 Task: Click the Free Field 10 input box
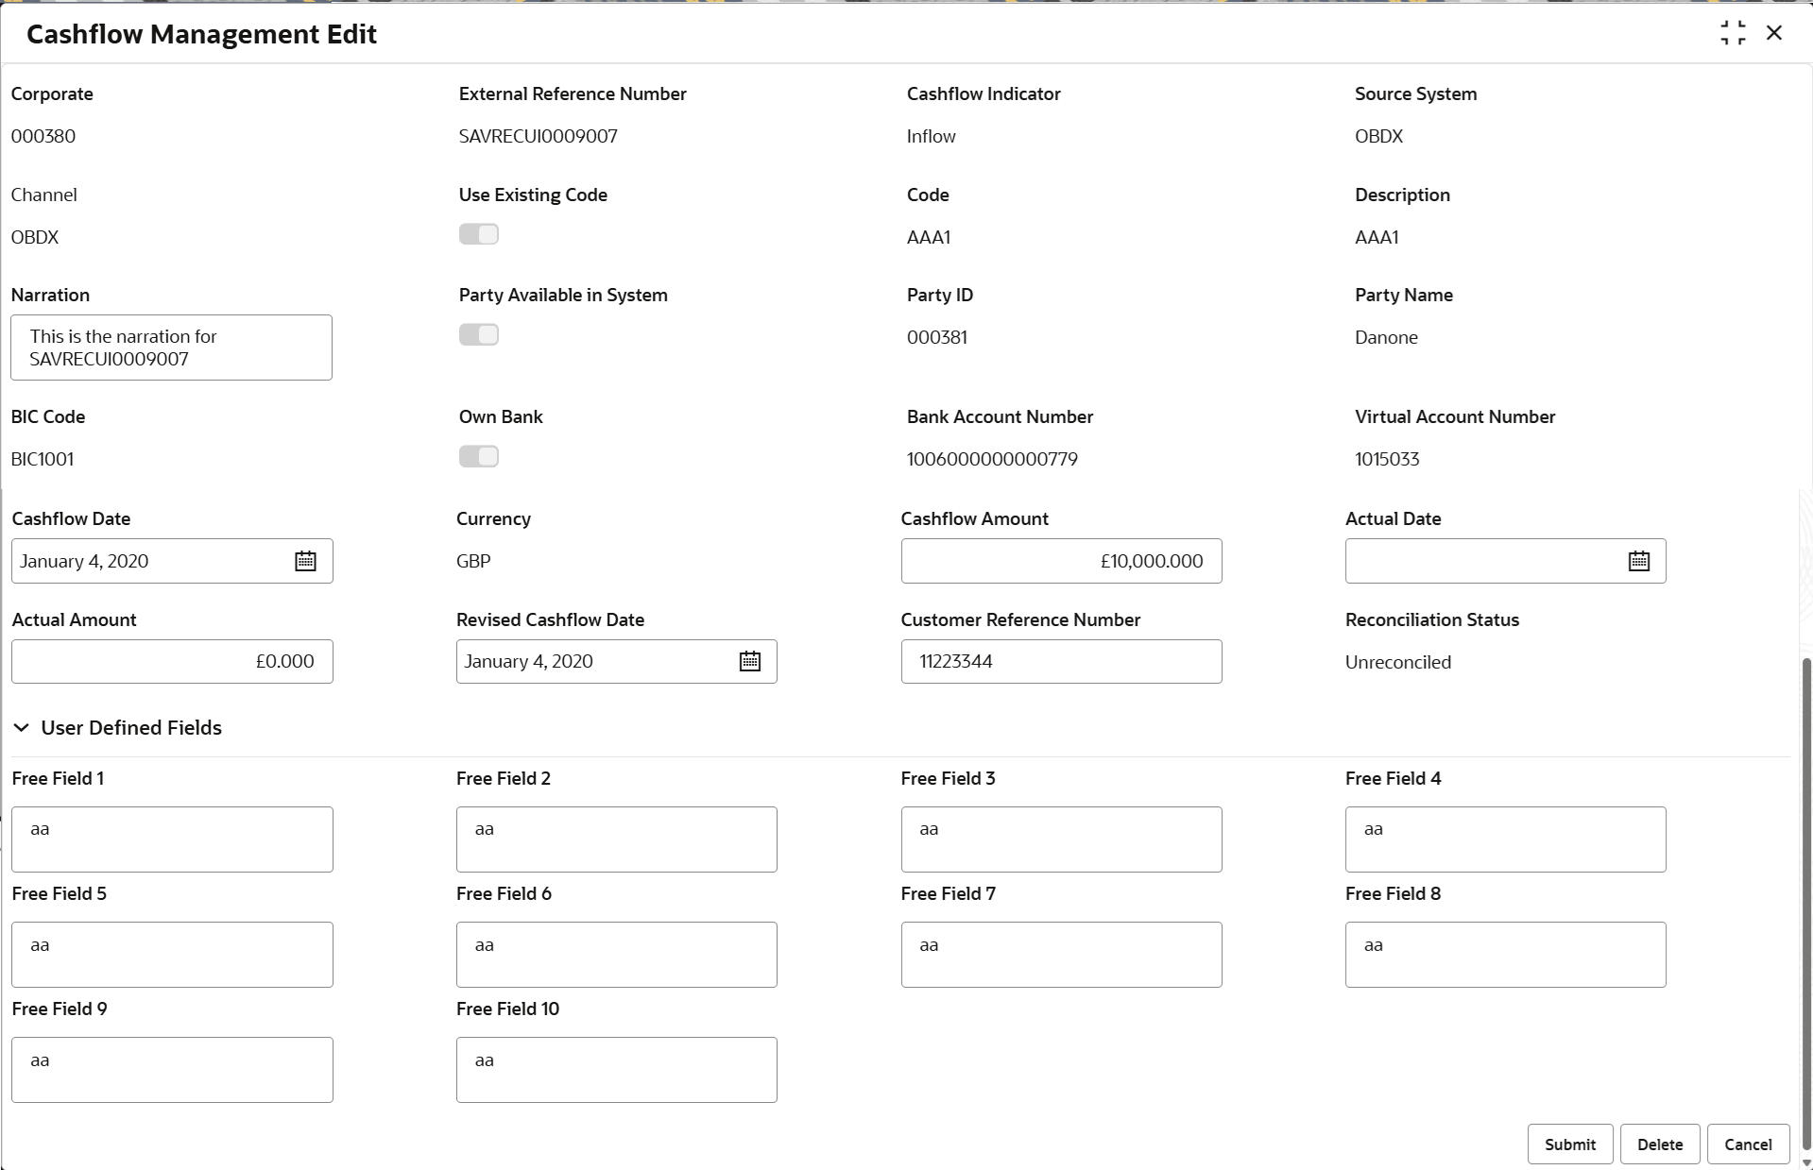[x=616, y=1069]
